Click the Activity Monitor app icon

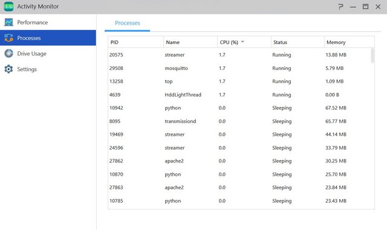click(x=8, y=7)
